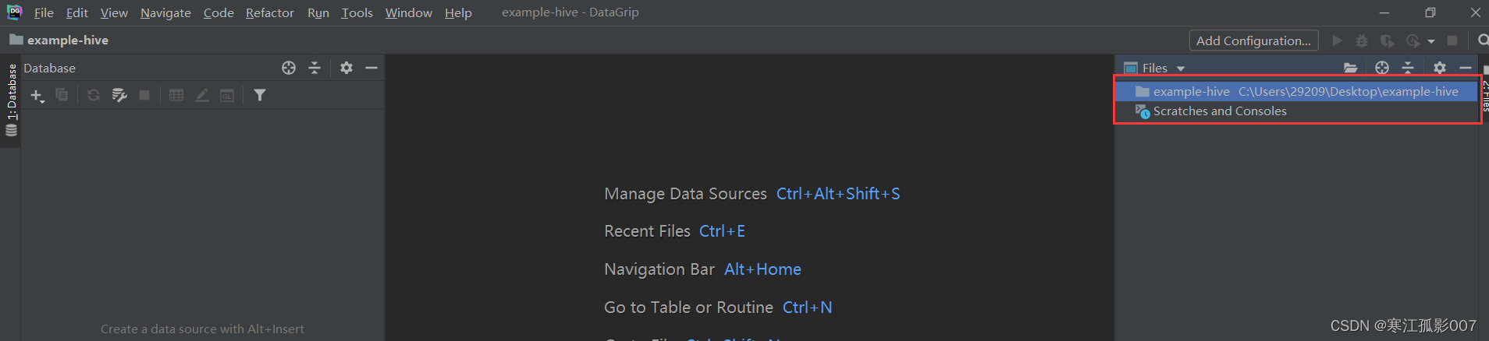Click the Profile run icon
Image resolution: width=1489 pixels, height=341 pixels.
(x=1413, y=40)
